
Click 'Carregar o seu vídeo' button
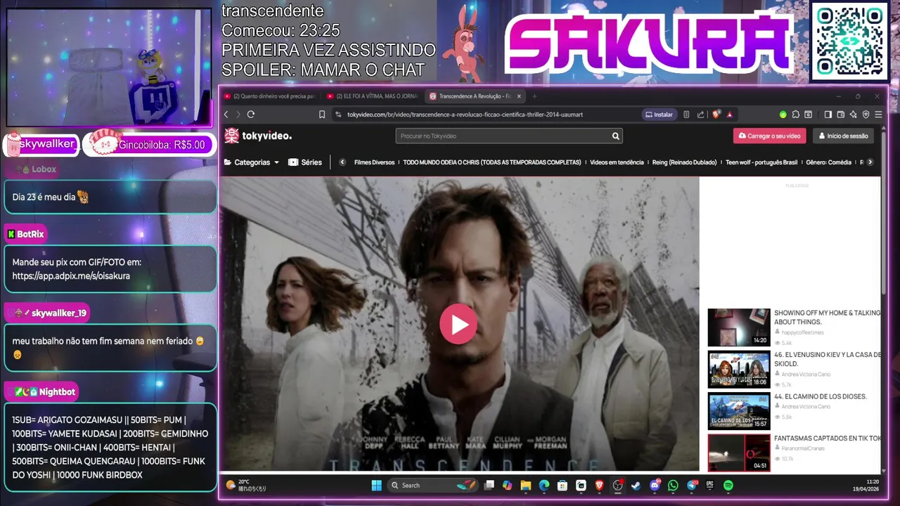pos(769,136)
